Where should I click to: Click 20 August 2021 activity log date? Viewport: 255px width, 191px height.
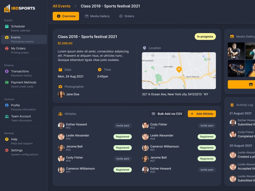pyautogui.click(x=241, y=146)
